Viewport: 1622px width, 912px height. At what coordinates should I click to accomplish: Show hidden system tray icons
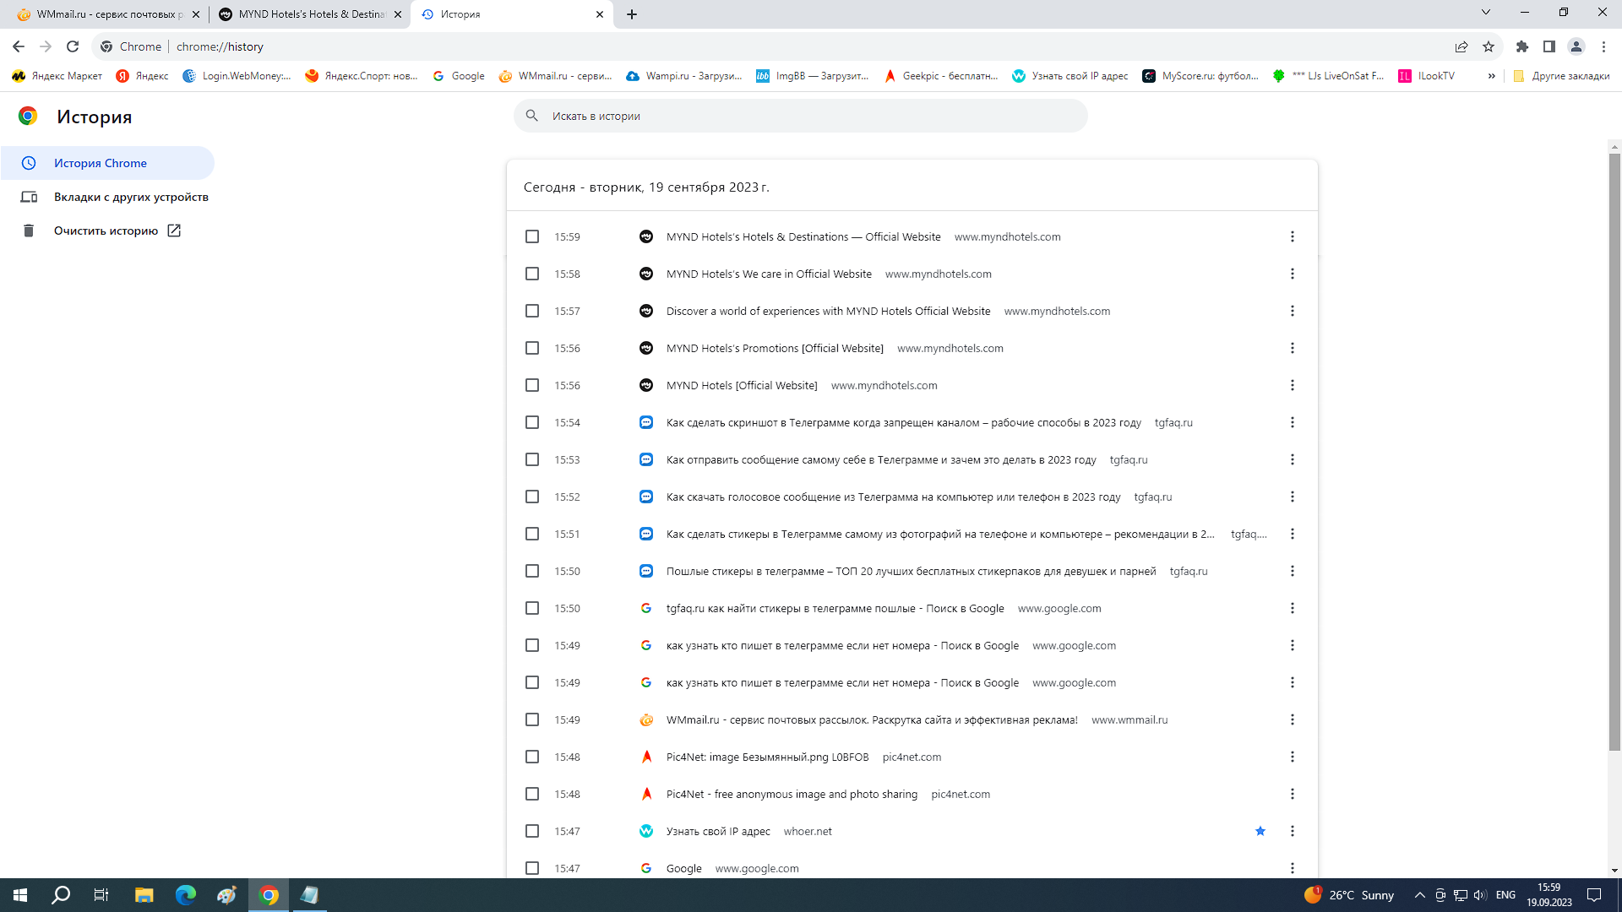(1419, 895)
